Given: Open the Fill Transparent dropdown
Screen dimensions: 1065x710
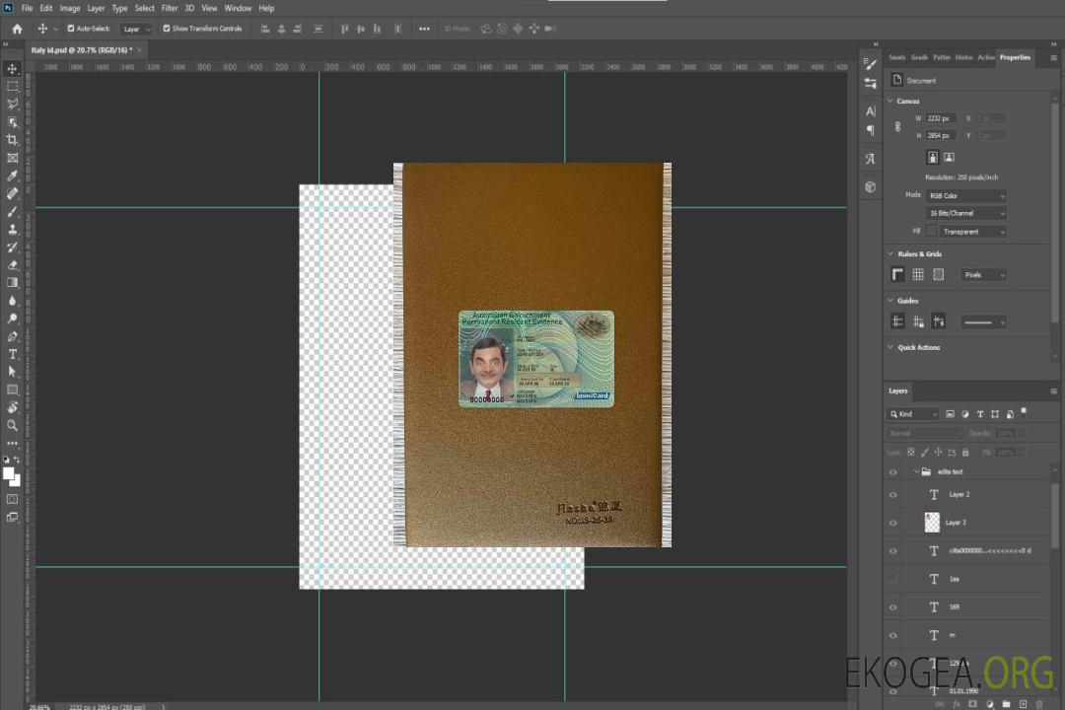Looking at the screenshot, I should click(x=972, y=232).
